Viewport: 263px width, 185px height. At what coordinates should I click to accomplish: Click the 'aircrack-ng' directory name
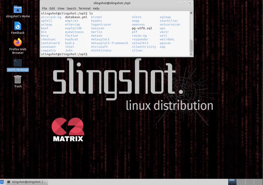coord(51,17)
